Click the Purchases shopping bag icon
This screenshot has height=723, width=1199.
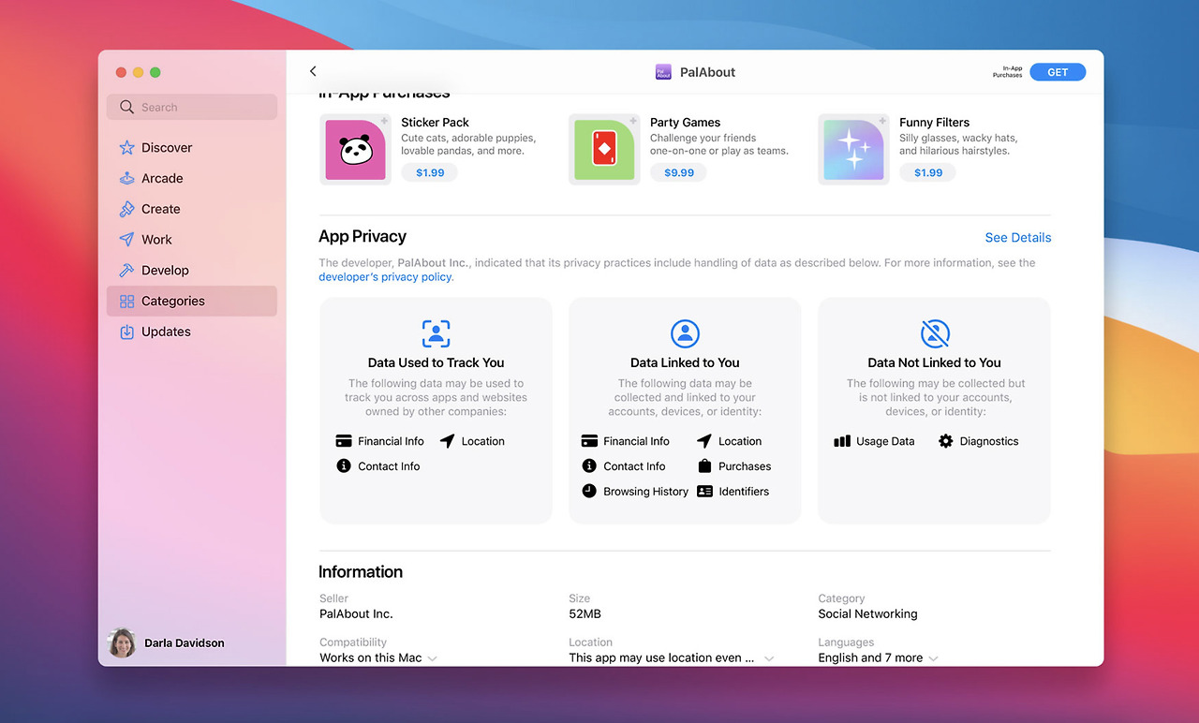click(704, 466)
